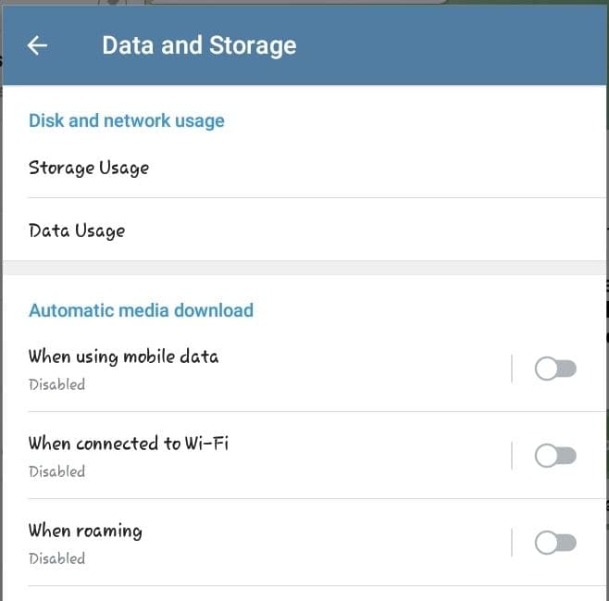The width and height of the screenshot is (609, 601).
Task: Click Disabled status under mobile data
Action: [56, 384]
